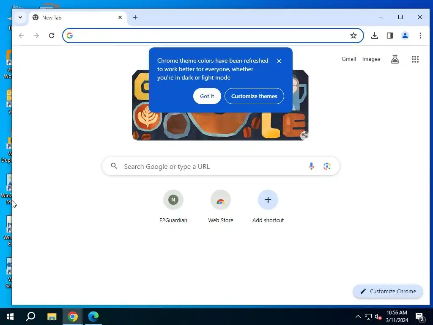The height and width of the screenshot is (325, 433).
Task: Launch Microsoft Edge from taskbar
Action: pyautogui.click(x=93, y=317)
